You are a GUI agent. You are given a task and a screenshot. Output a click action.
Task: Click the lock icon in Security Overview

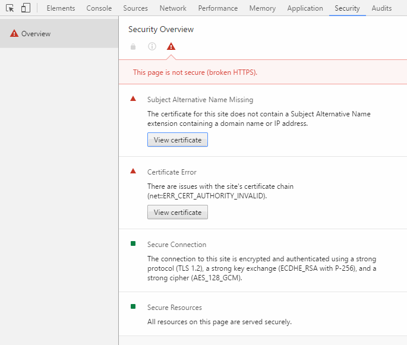coord(133,47)
